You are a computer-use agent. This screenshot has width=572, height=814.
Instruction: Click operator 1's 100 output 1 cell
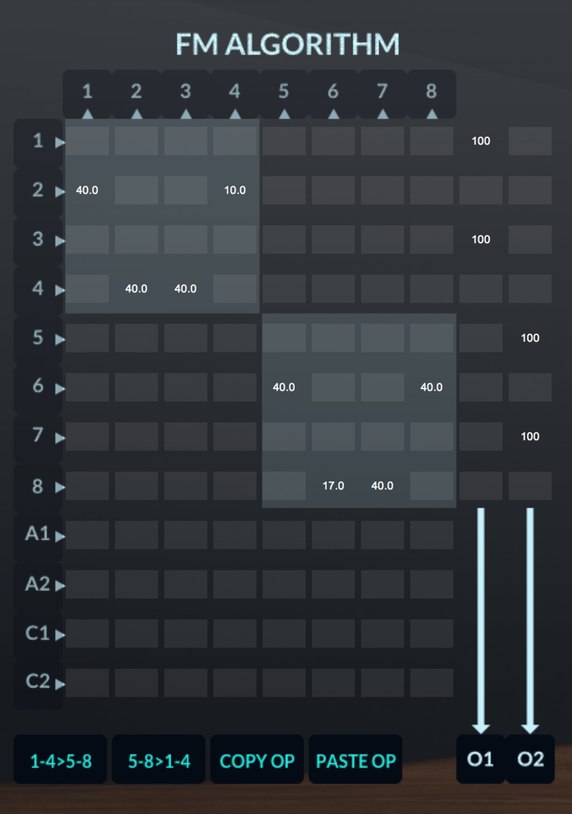pyautogui.click(x=480, y=141)
